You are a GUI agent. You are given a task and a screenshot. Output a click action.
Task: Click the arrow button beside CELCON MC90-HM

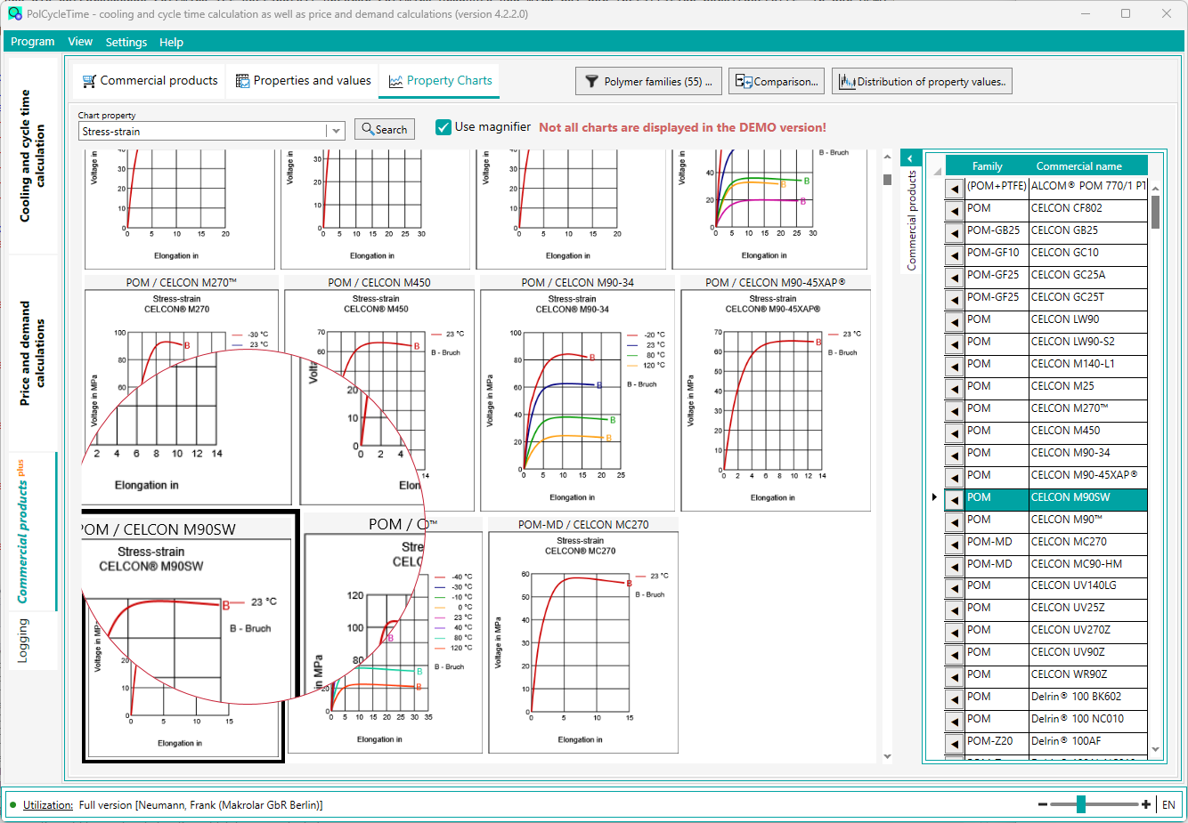[955, 567]
